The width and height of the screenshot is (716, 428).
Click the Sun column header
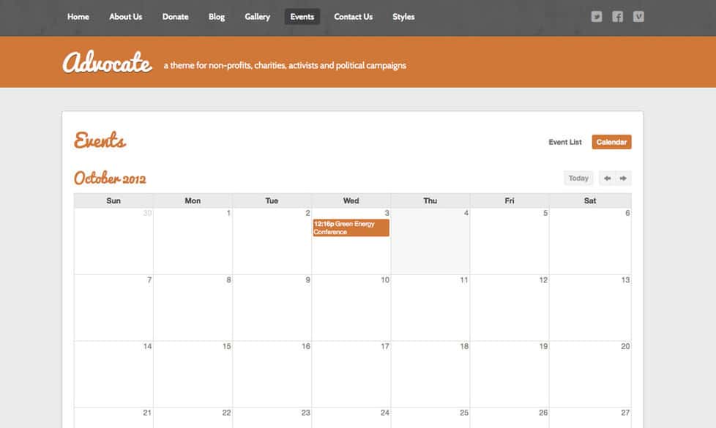click(113, 200)
